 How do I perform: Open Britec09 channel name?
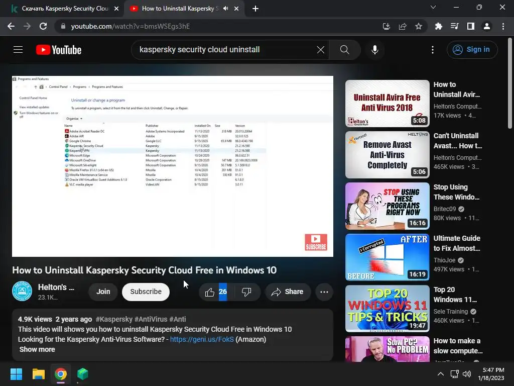(445, 209)
